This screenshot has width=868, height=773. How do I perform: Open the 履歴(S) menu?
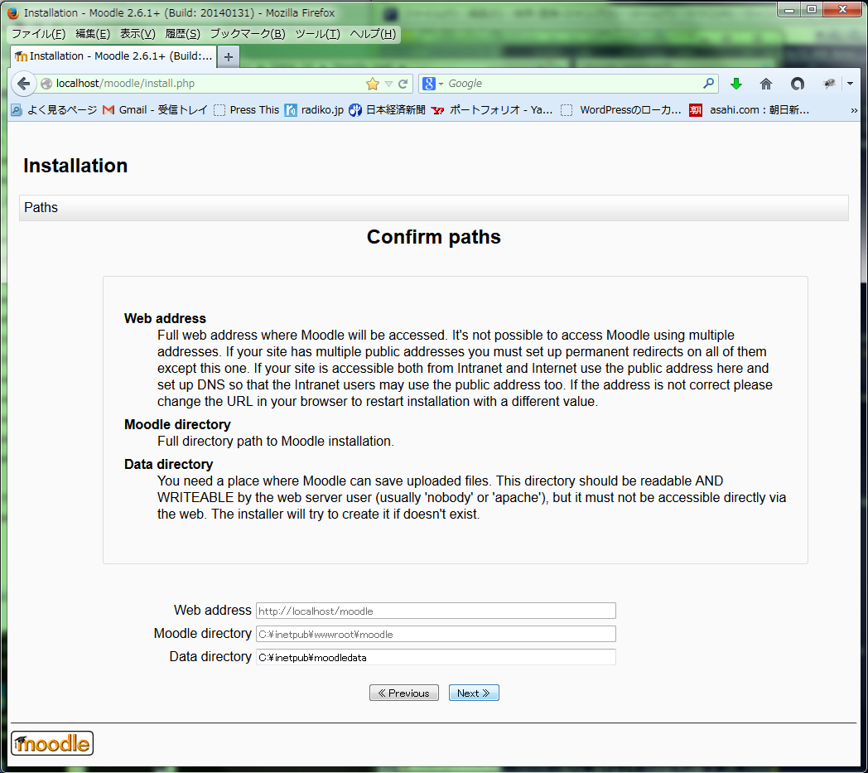(x=183, y=34)
